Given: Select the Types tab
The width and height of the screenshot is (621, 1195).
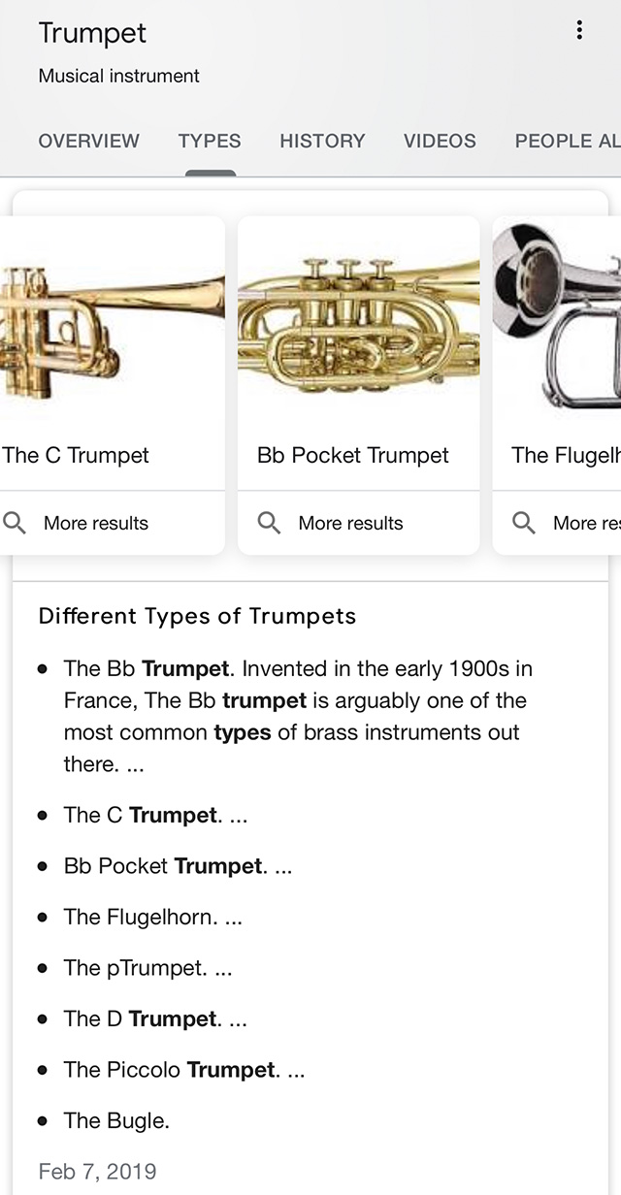Looking at the screenshot, I should point(210,141).
